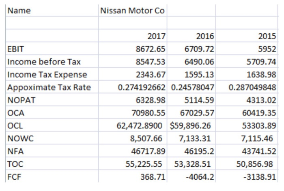Select Income before Tax value 8547.53
284x191 pixels.
(x=133, y=62)
